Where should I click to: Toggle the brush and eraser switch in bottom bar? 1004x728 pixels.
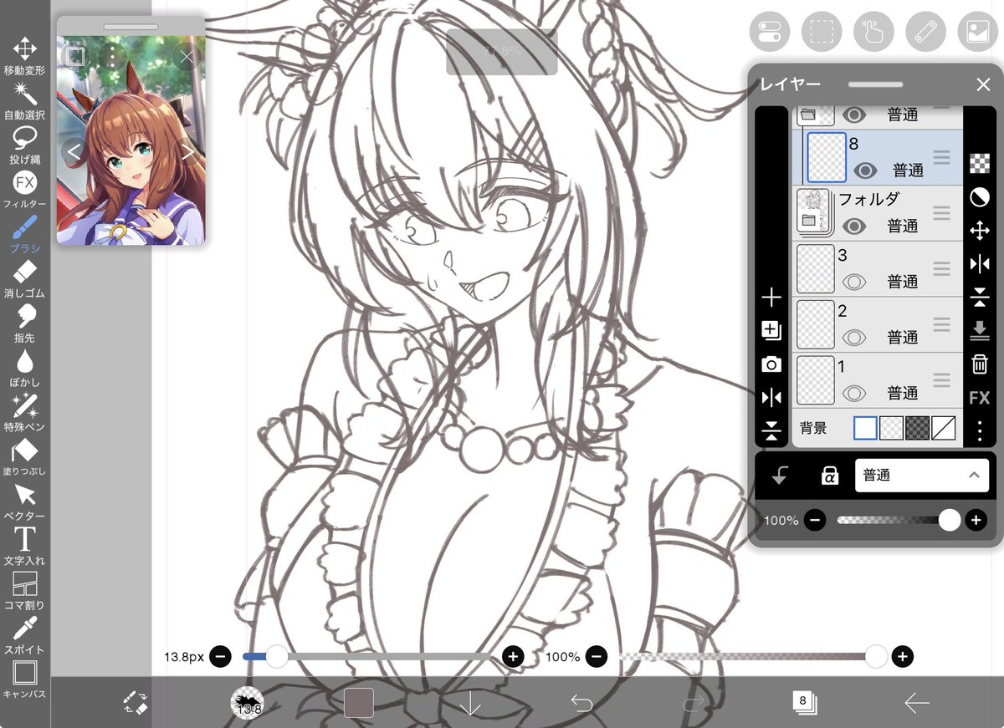136,702
